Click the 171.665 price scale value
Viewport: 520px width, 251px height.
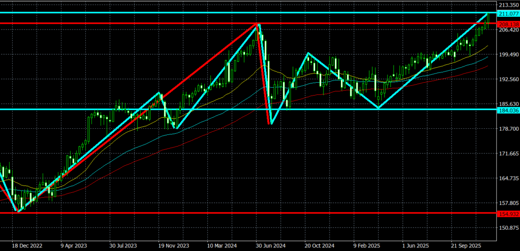click(x=508, y=154)
